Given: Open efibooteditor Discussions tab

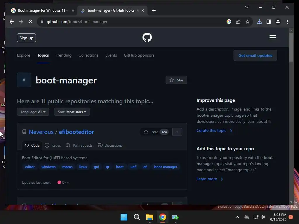Looking at the screenshot, I should click(x=110, y=145).
